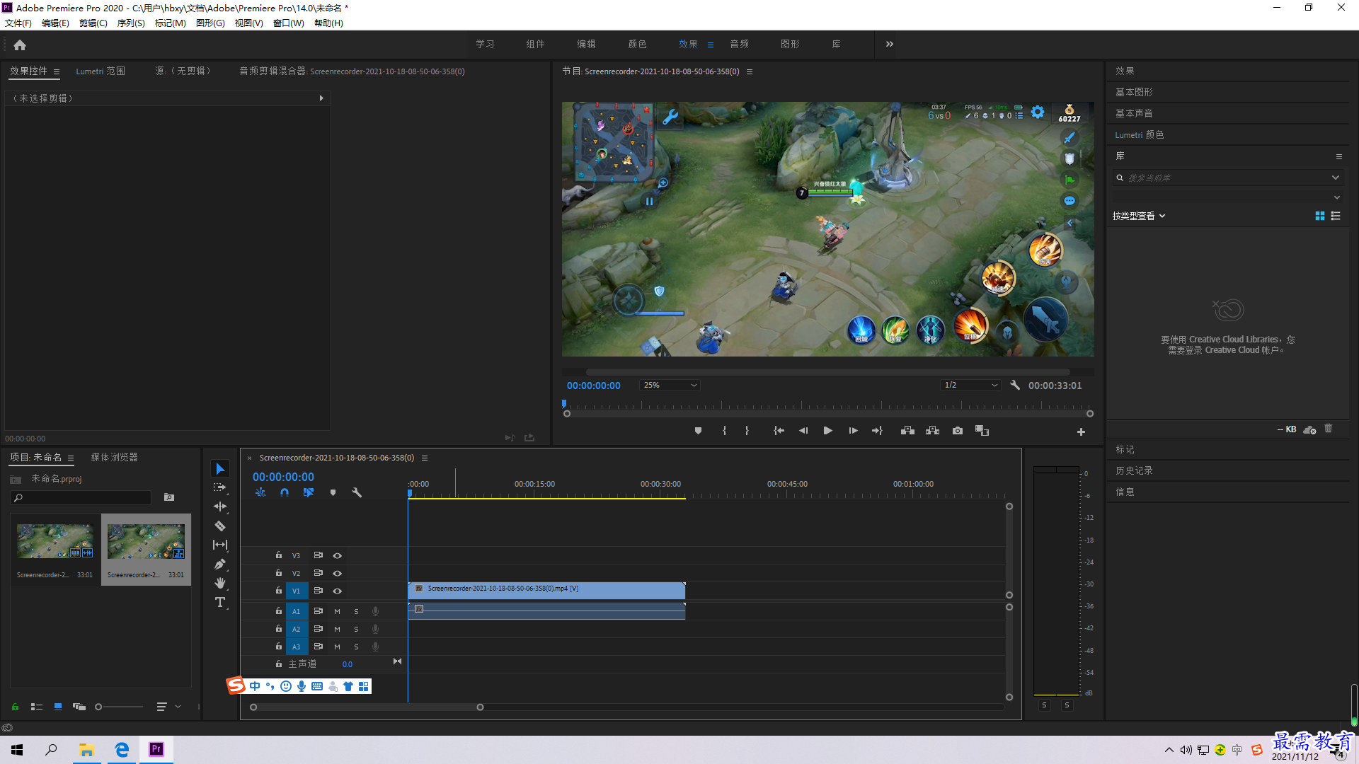1359x764 pixels.
Task: Play the program monitor video
Action: [827, 431]
